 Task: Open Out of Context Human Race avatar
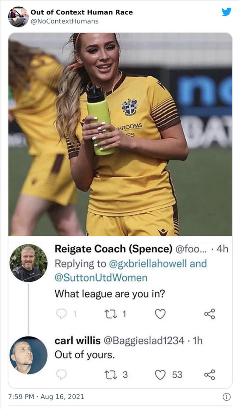(18, 17)
